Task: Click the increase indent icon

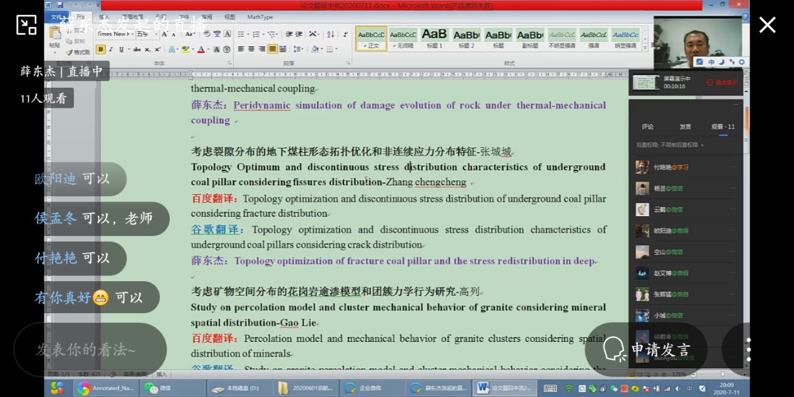Action: click(x=299, y=34)
